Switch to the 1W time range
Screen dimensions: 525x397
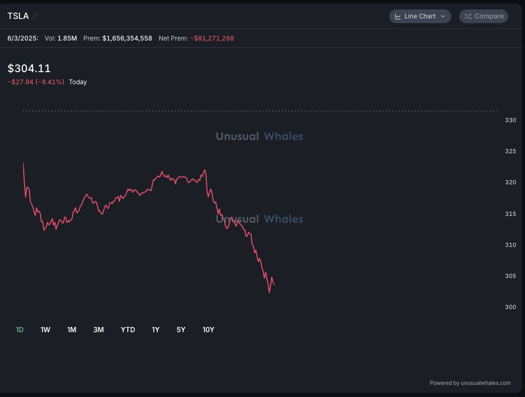(45, 330)
